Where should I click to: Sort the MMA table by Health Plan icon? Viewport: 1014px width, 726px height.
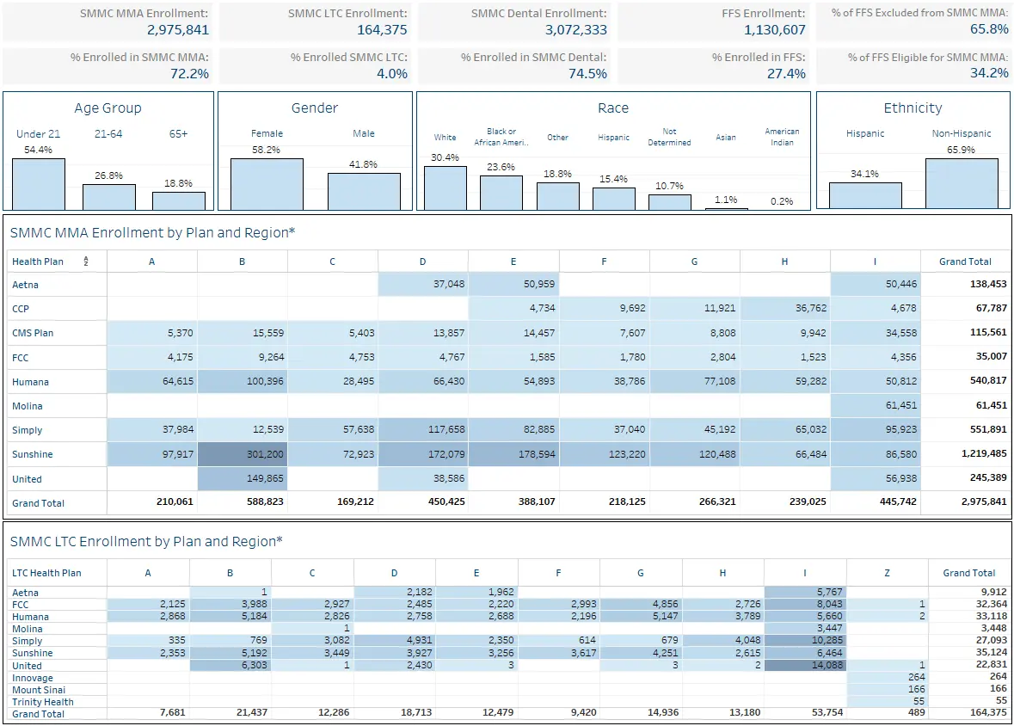(x=85, y=261)
